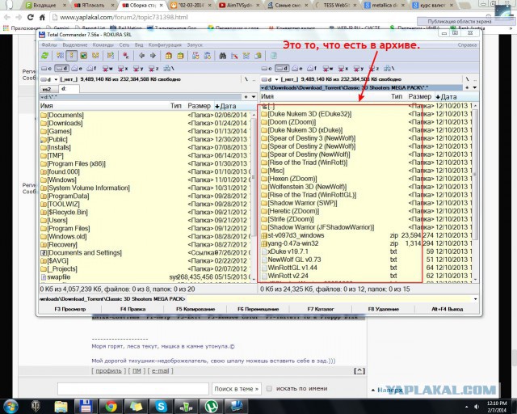The height and width of the screenshot is (414, 517).
Task: Click the Pack files toolbar icon
Action: coord(169,56)
